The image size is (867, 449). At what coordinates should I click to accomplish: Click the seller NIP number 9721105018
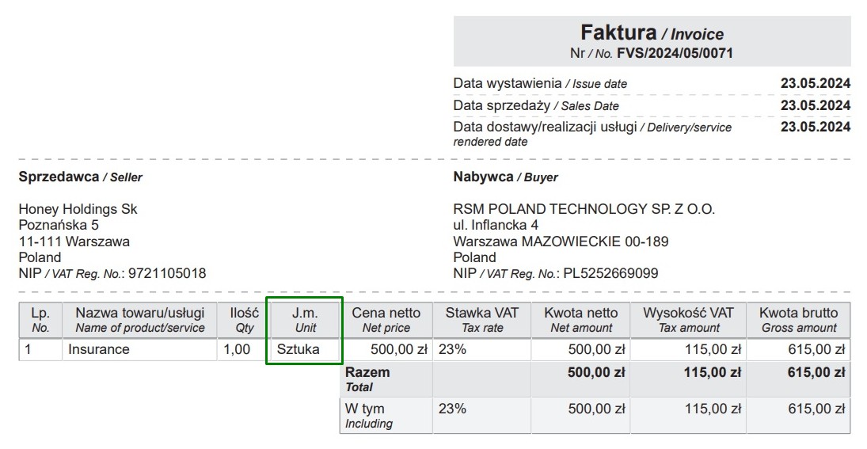click(x=166, y=273)
